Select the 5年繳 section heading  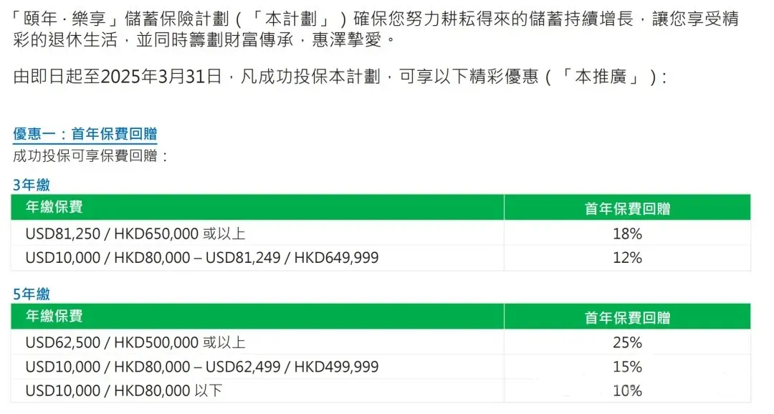point(31,294)
